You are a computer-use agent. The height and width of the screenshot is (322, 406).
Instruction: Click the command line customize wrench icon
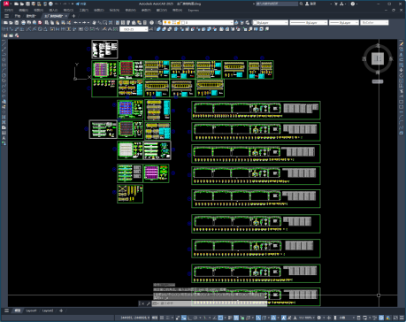148,303
